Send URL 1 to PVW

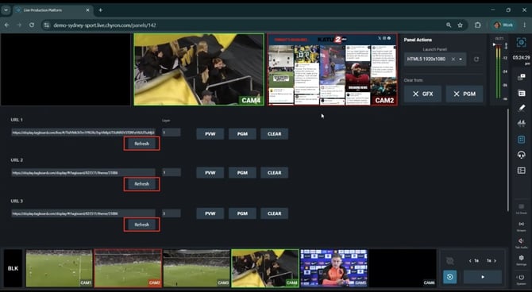coord(210,134)
